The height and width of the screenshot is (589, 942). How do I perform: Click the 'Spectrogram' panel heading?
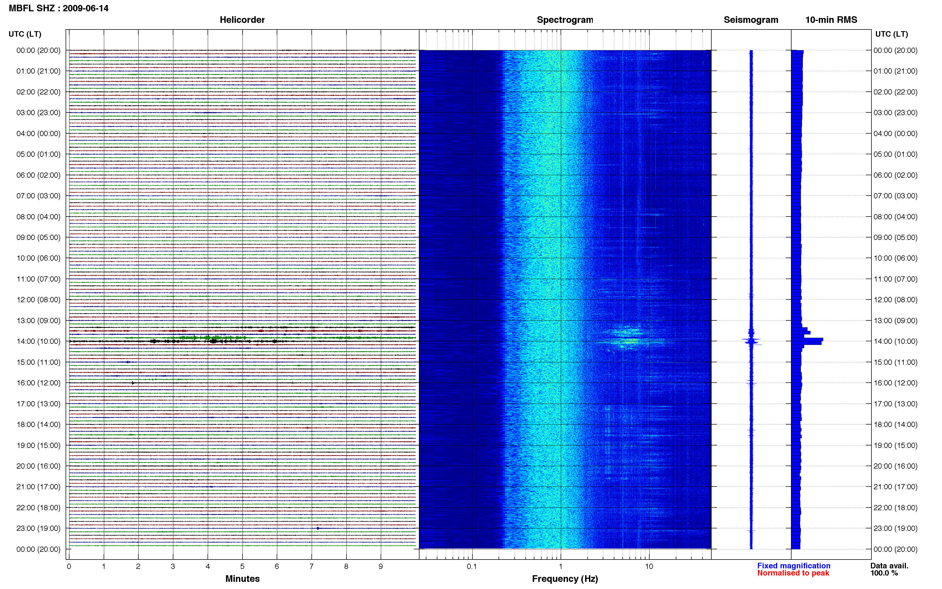pos(565,20)
